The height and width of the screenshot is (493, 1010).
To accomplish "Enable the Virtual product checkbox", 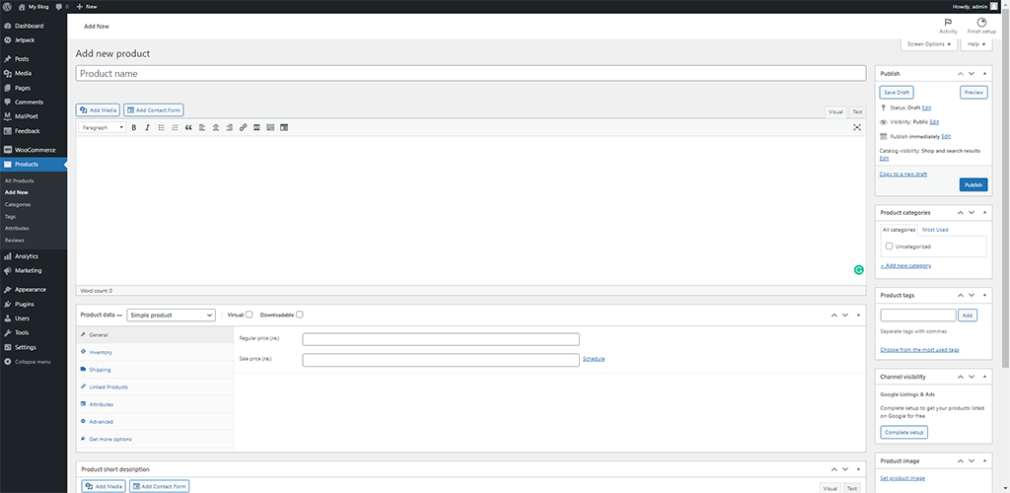I will pyautogui.click(x=250, y=315).
